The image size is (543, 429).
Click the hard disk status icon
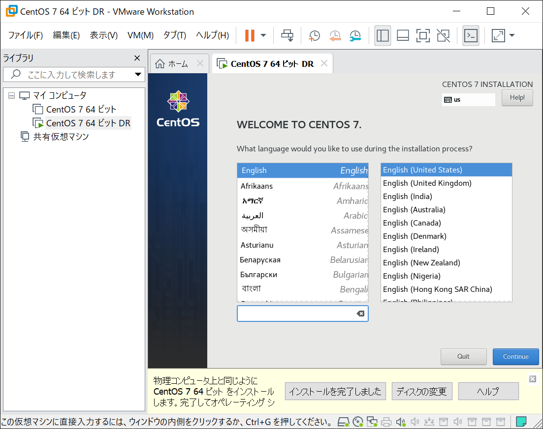pyautogui.click(x=343, y=422)
